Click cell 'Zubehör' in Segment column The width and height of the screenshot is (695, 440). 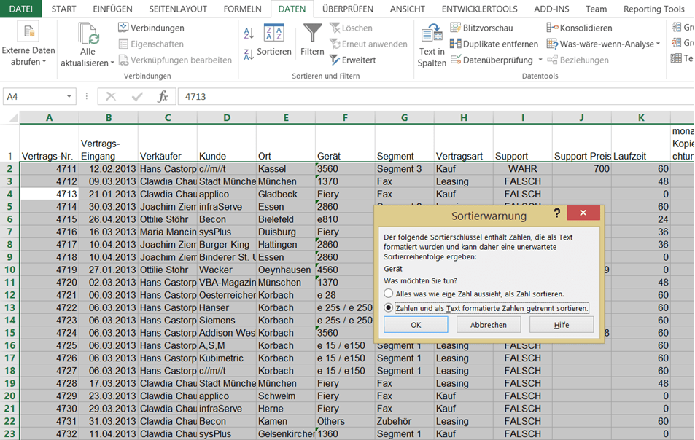(x=404, y=421)
